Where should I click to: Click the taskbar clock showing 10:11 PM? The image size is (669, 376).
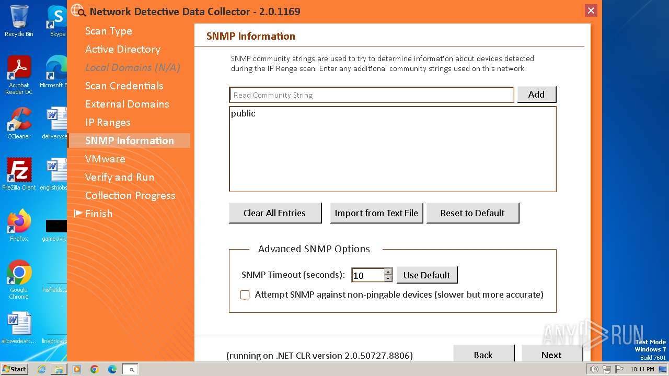pyautogui.click(x=642, y=369)
